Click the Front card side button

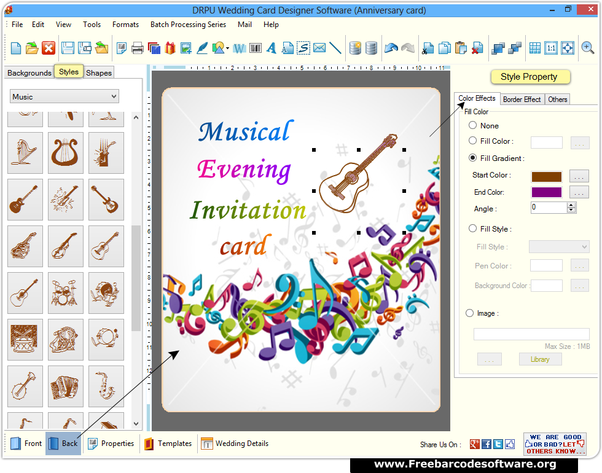tap(26, 444)
